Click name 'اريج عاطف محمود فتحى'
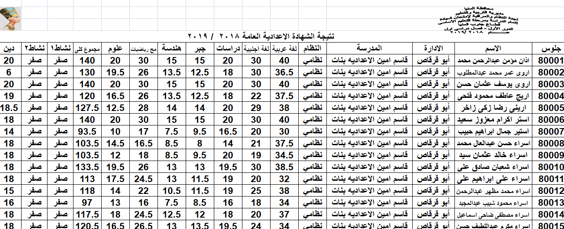Image resolution: width=564 pixels, height=229 pixels. 493,96
